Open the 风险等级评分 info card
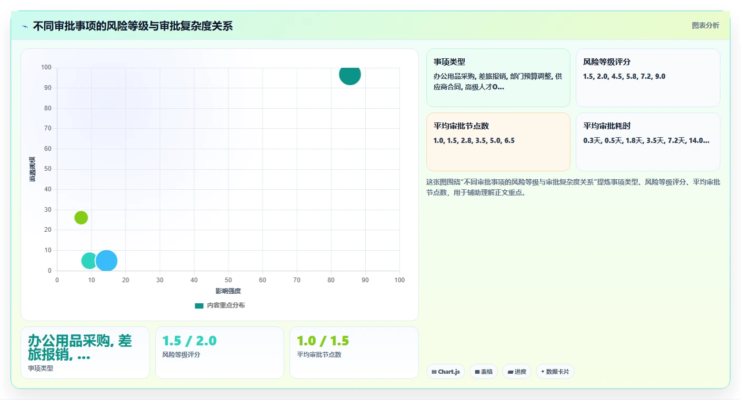This screenshot has height=400, width=741. click(x=648, y=78)
